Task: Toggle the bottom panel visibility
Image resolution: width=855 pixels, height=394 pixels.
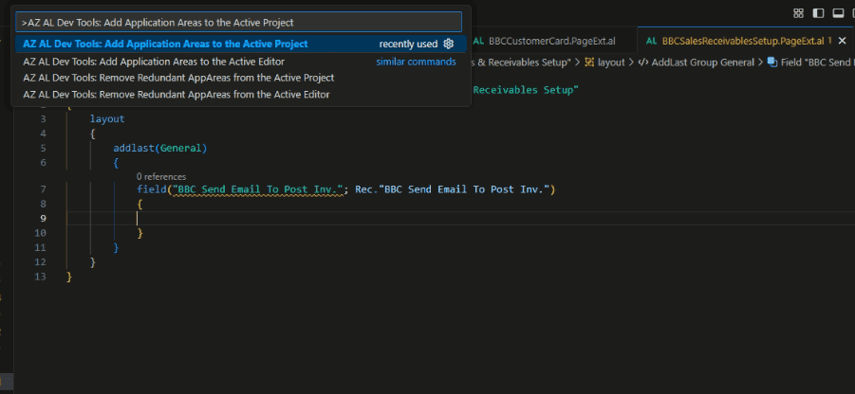Action: point(838,13)
